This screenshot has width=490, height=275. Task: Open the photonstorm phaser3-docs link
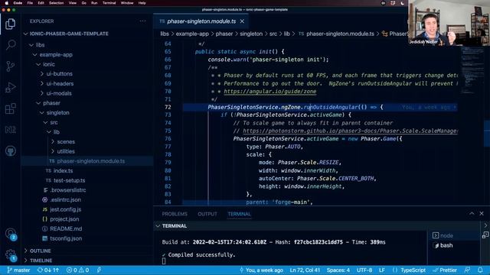[350, 131]
